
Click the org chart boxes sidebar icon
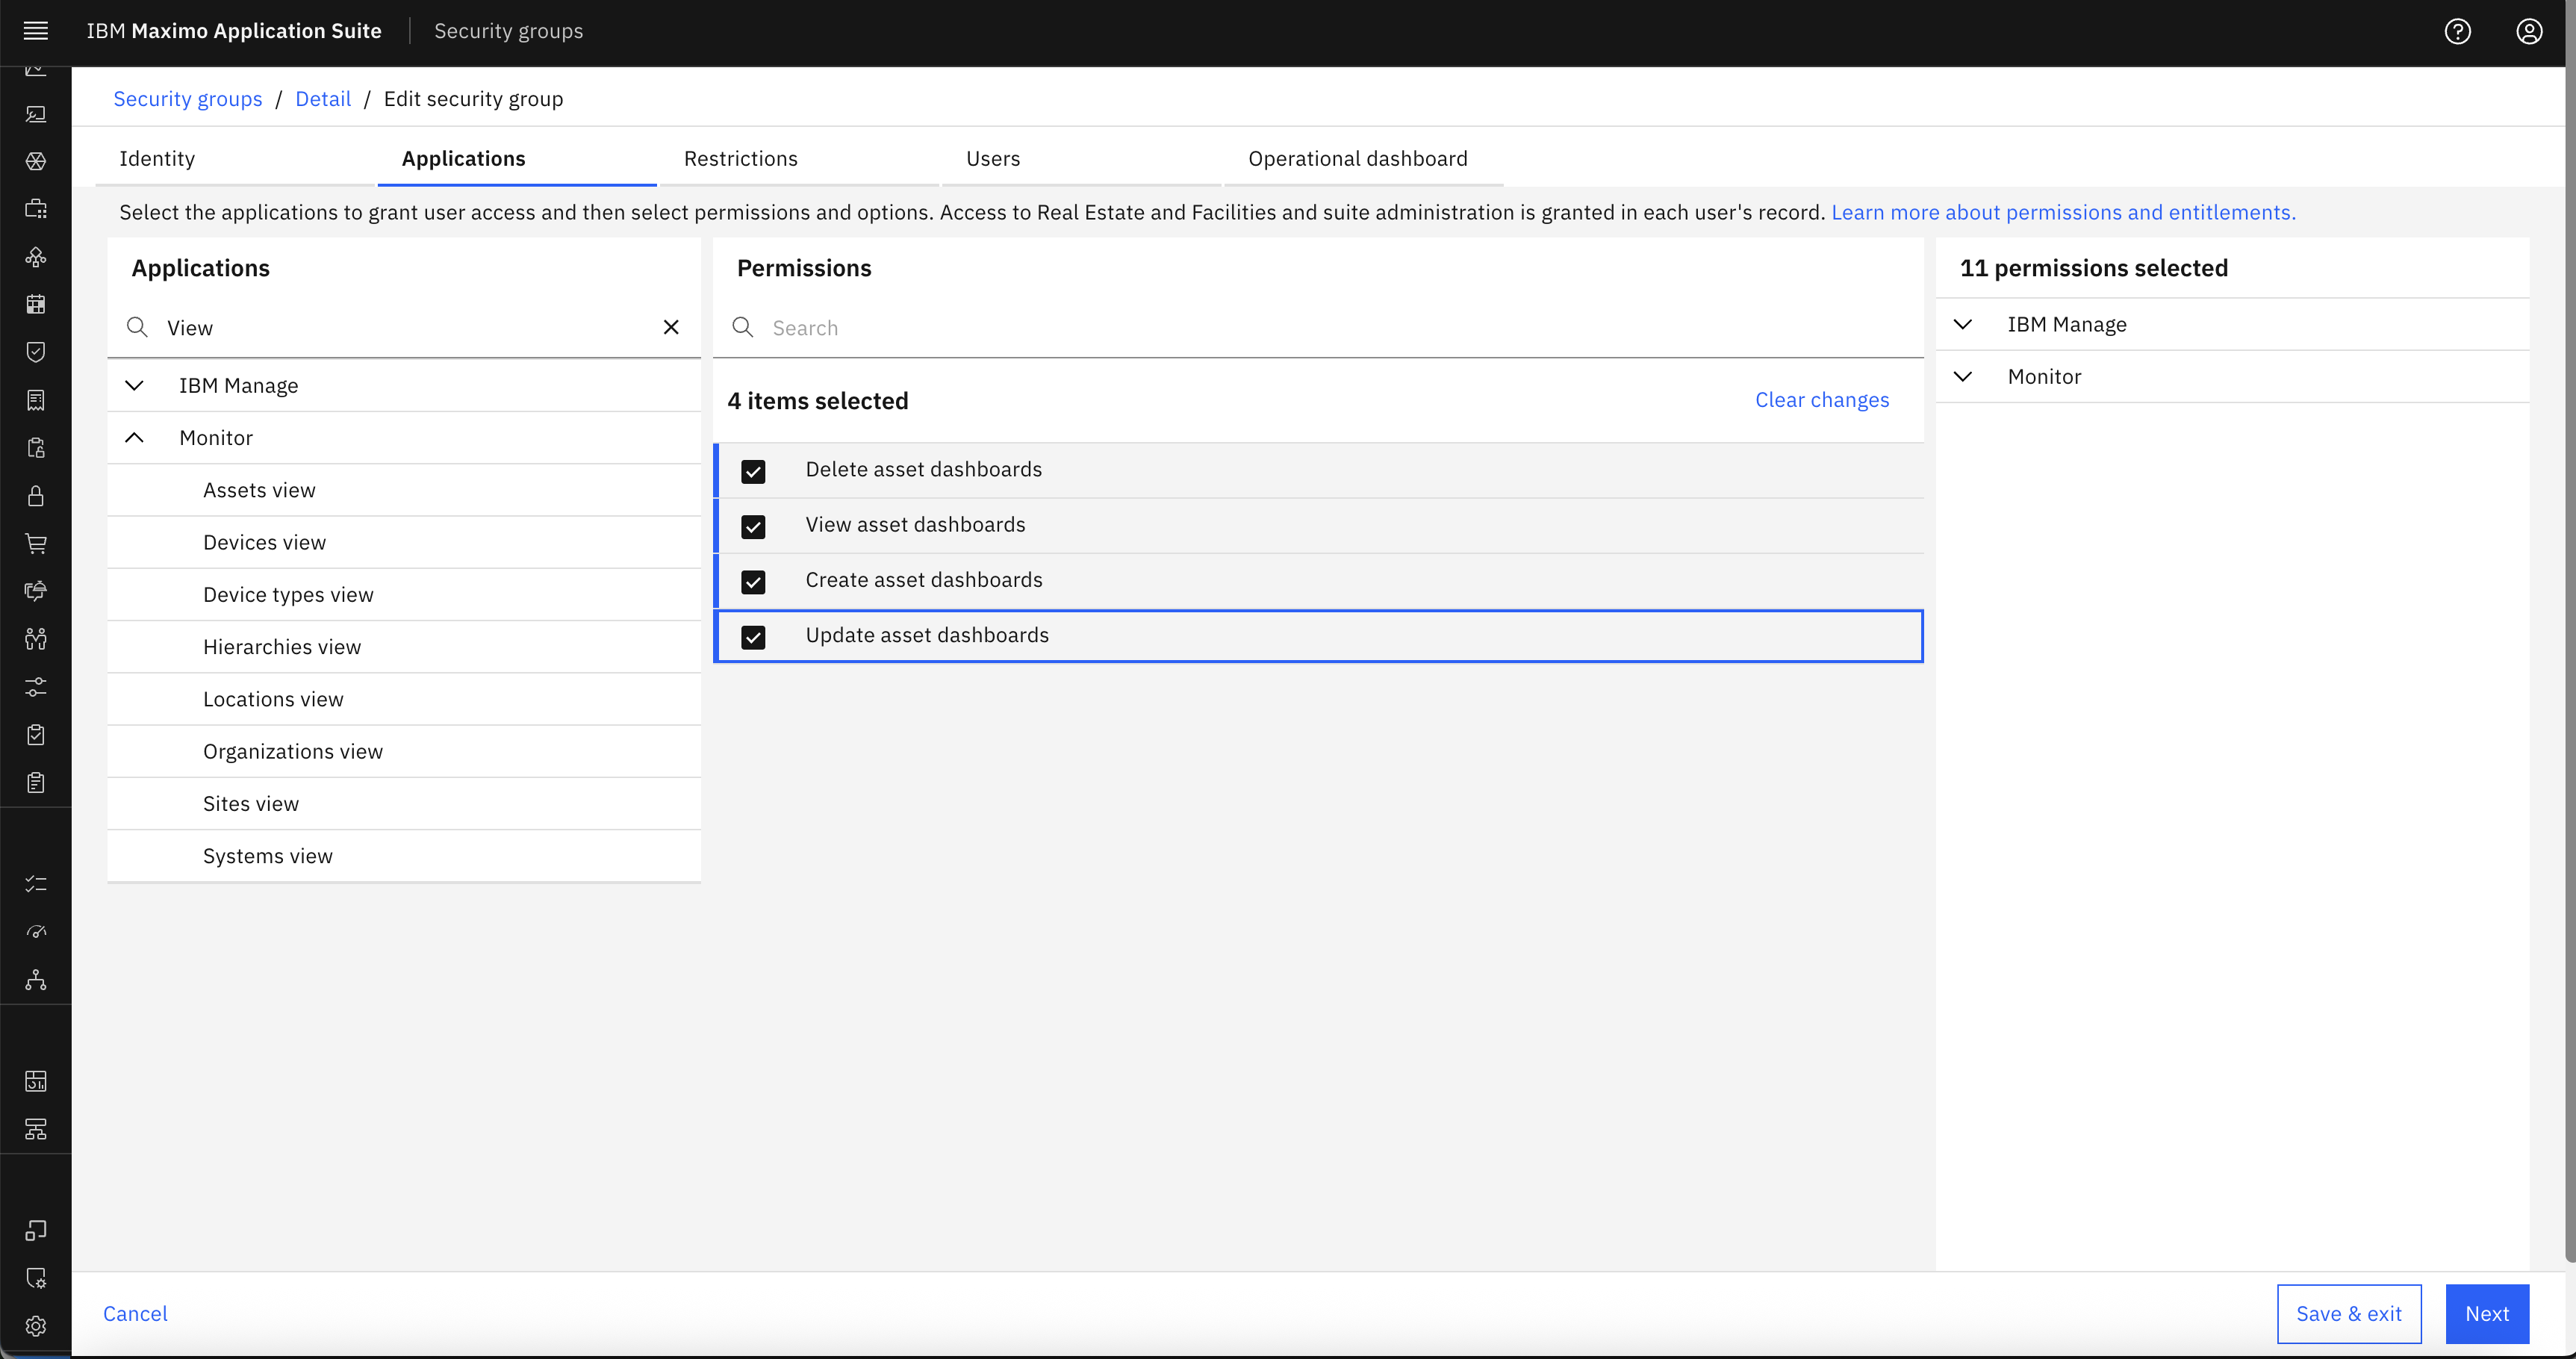click(36, 1129)
